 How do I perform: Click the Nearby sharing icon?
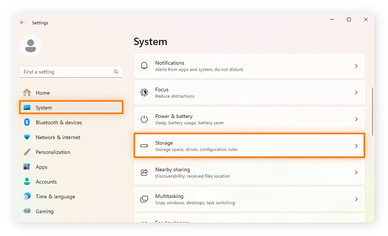coord(144,172)
